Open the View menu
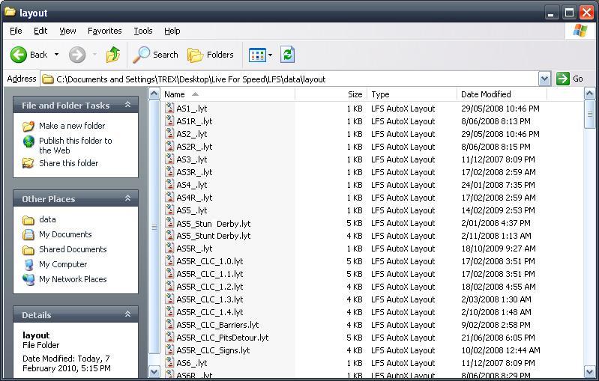The height and width of the screenshot is (381, 599). point(67,31)
